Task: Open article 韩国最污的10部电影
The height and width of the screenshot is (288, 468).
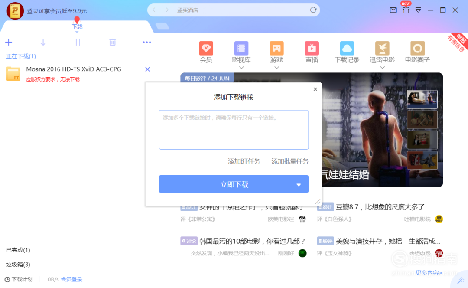Action: pyautogui.click(x=253, y=241)
